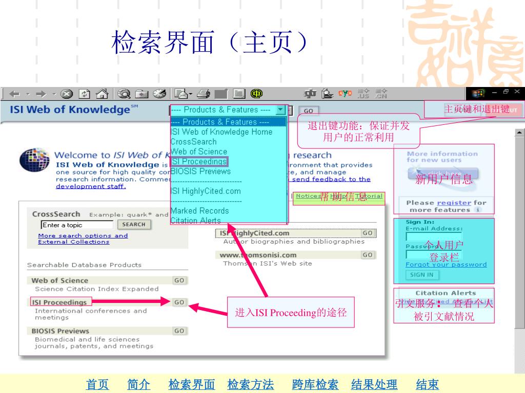Open the Products & Features dropdown arrow
This screenshot has width=525, height=393.
280,110
